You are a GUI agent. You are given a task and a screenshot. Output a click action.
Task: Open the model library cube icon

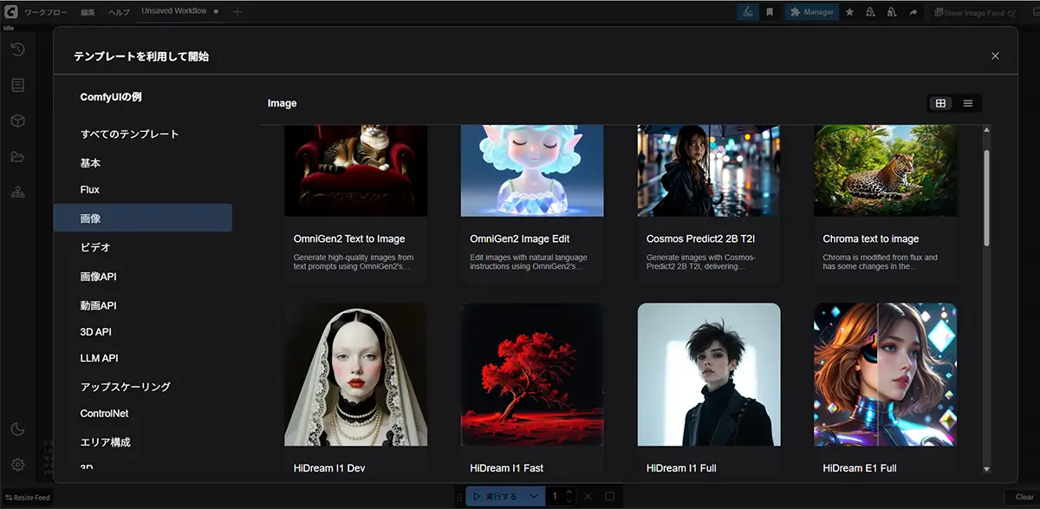coord(17,121)
